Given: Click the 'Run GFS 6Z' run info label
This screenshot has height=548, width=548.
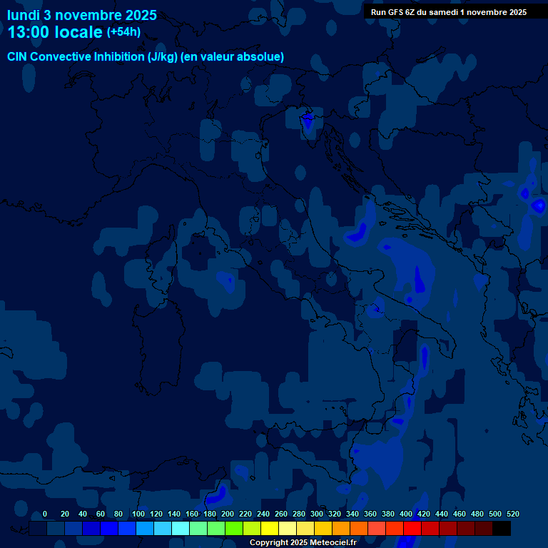Looking at the screenshot, I should tap(449, 12).
